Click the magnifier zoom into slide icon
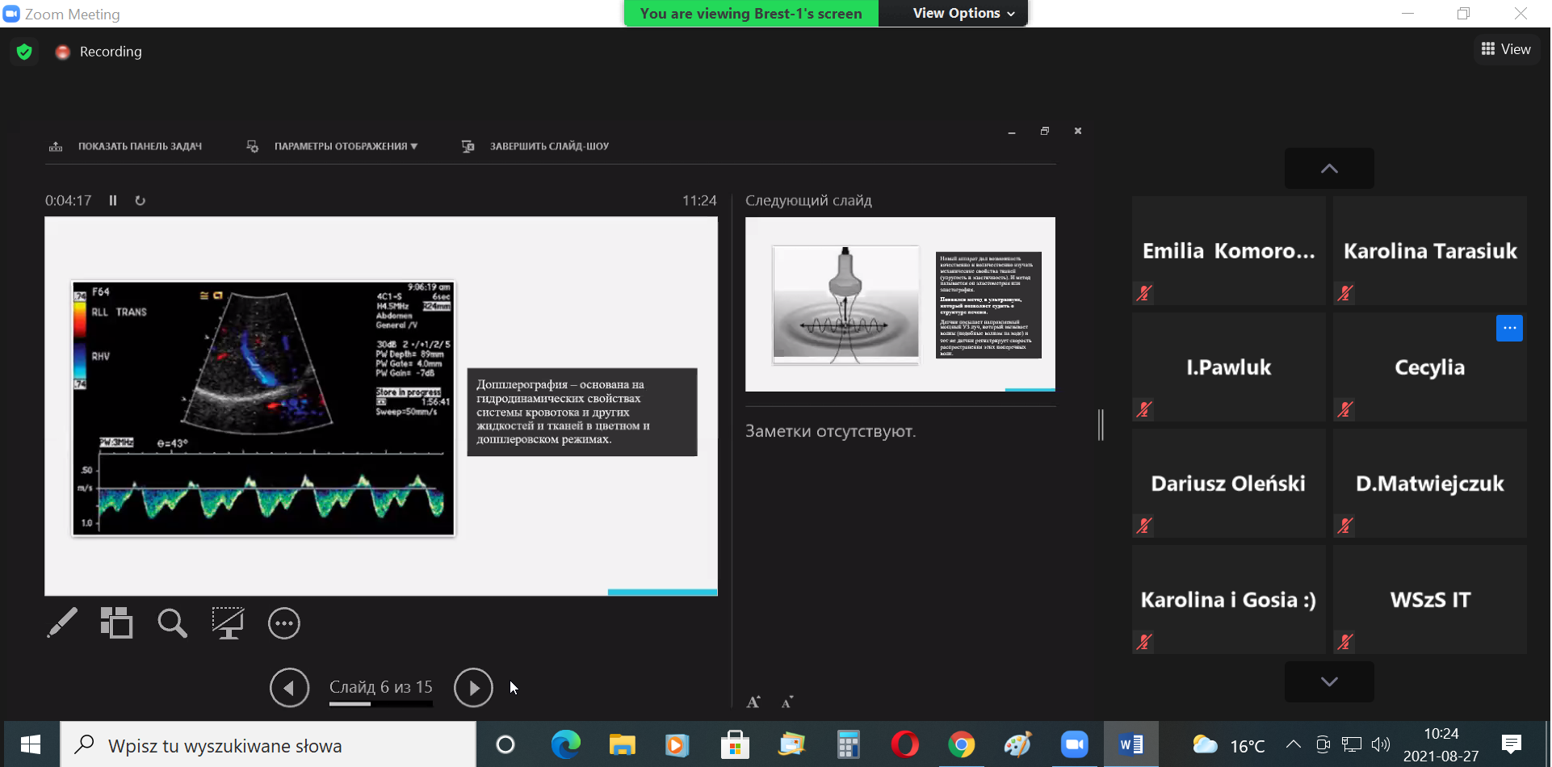 [x=172, y=623]
